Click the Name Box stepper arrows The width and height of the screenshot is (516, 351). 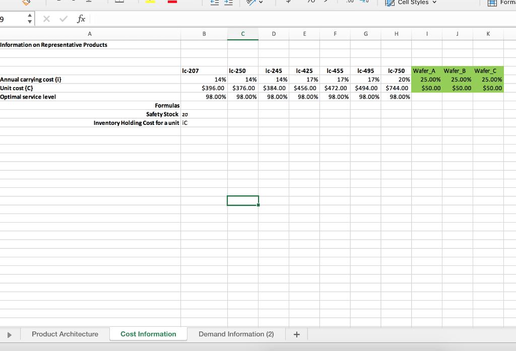tap(29, 19)
